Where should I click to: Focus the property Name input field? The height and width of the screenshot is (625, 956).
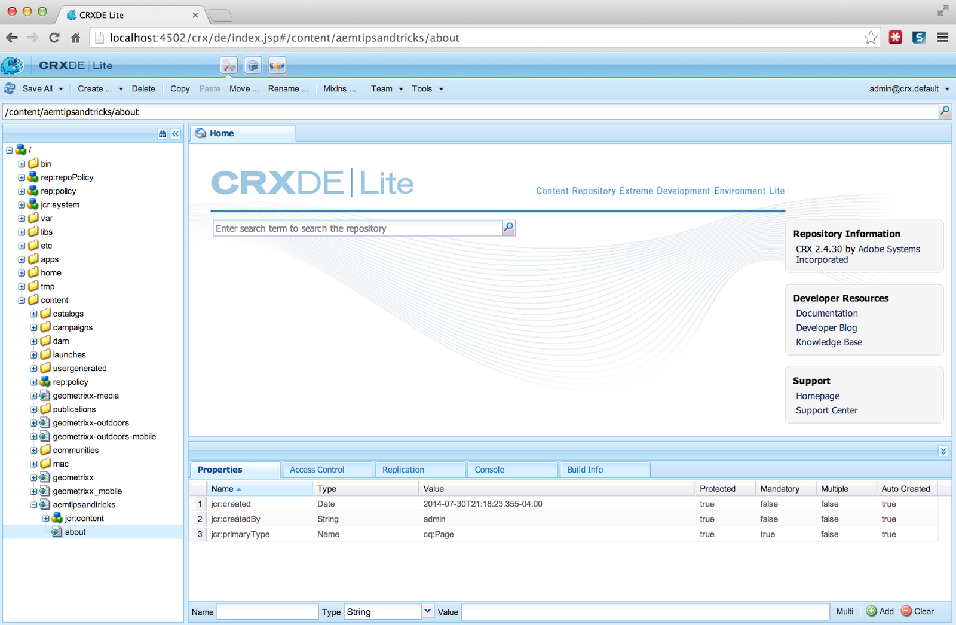[x=267, y=611]
